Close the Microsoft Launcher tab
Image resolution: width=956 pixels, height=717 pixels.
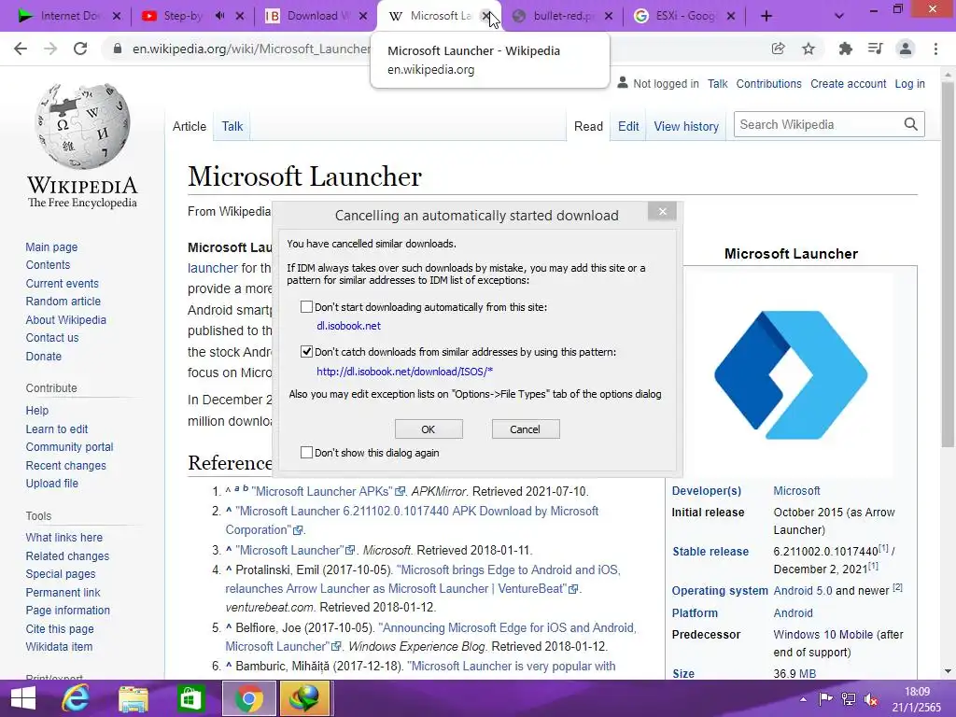485,16
